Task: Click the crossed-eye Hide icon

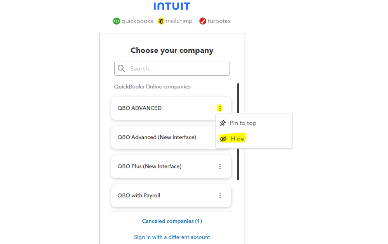Action: tap(223, 139)
